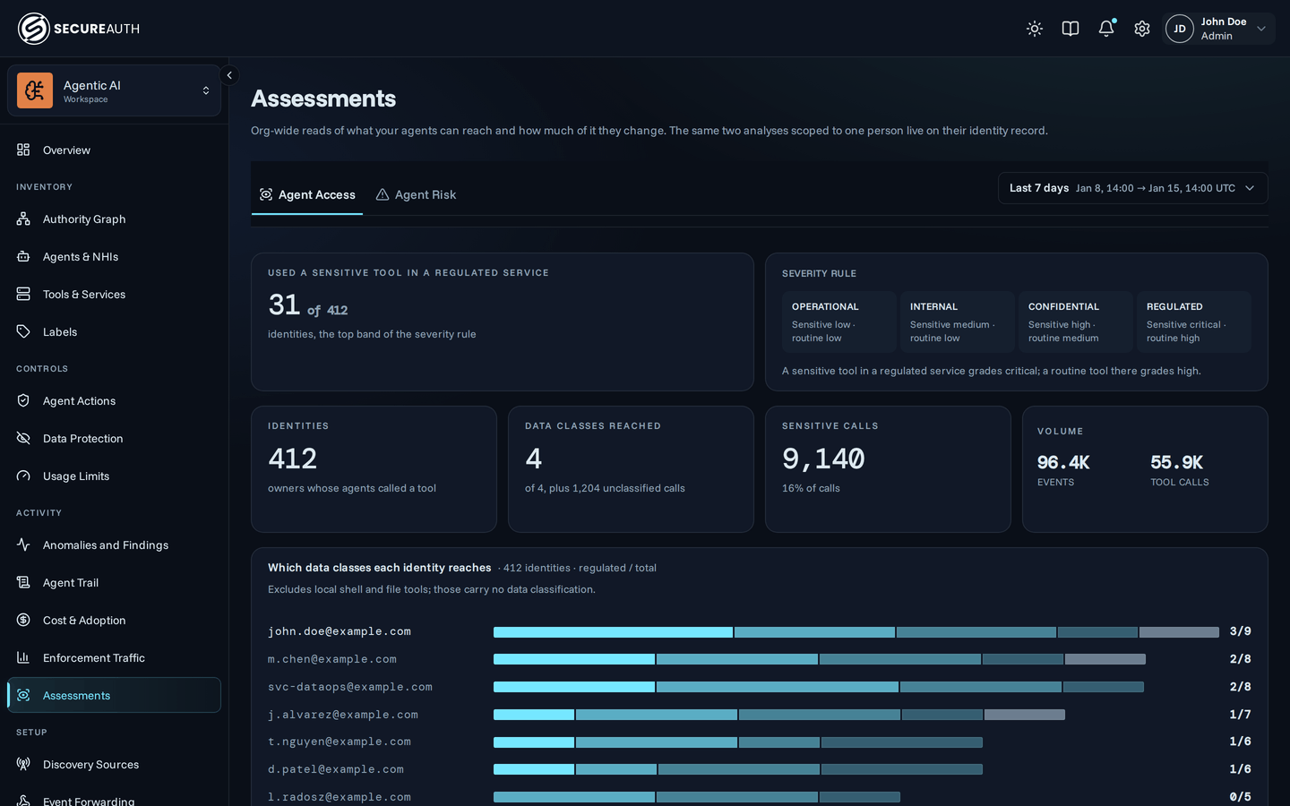The image size is (1290, 806).
Task: Toggle light theme sun icon
Action: pyautogui.click(x=1035, y=29)
